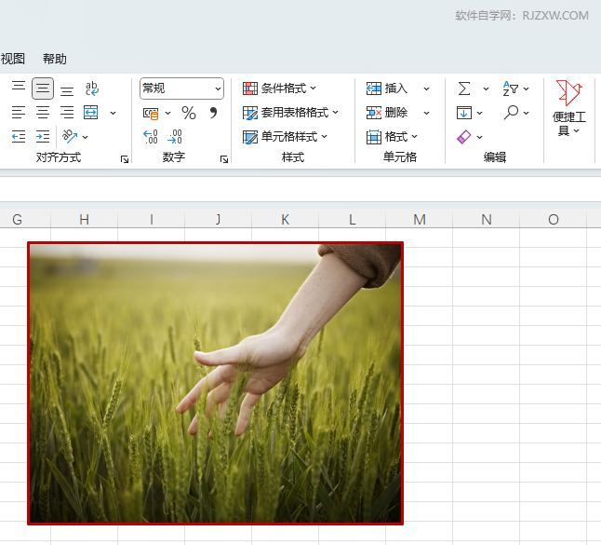This screenshot has height=545, width=601.
Task: Toggle the middle align button
Action: (x=43, y=89)
